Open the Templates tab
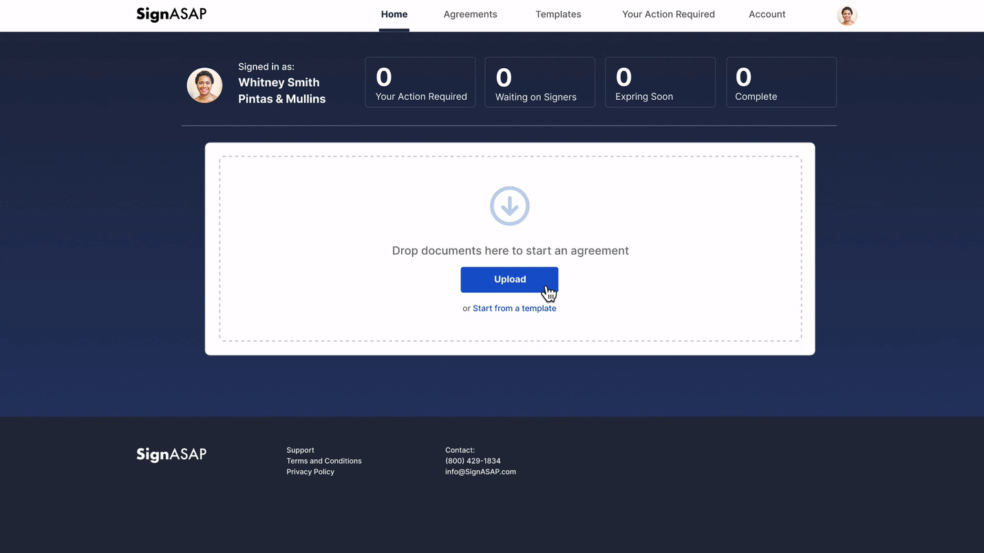Viewport: 984px width, 553px height. pos(559,14)
